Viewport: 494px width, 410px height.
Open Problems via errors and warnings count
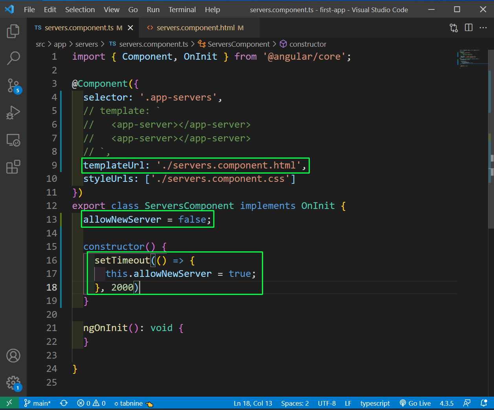(91, 403)
